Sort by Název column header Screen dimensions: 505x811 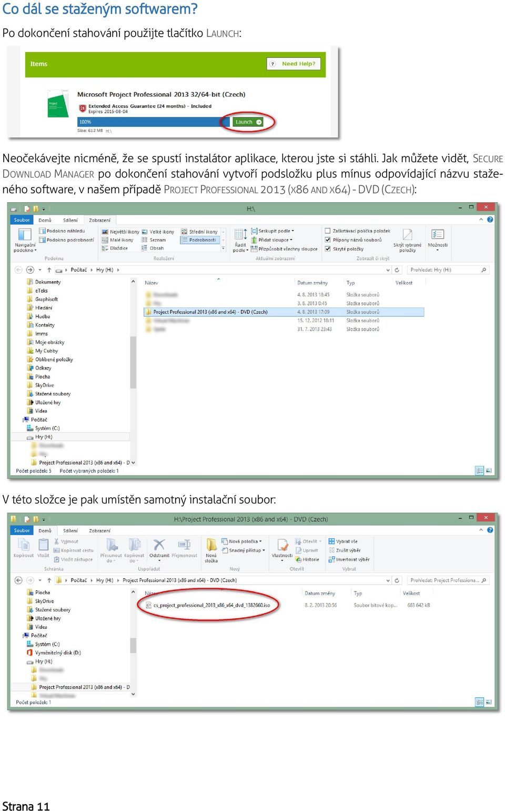[151, 283]
